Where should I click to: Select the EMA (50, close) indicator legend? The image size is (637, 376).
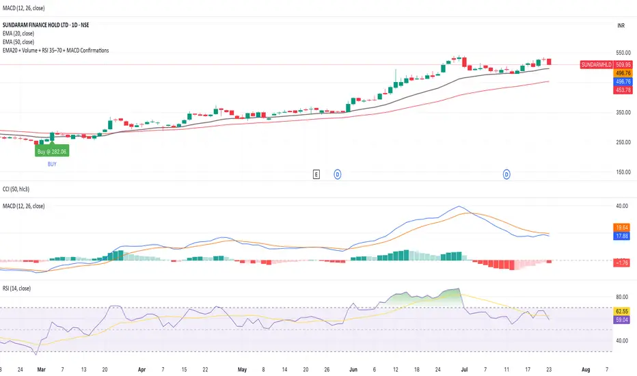pos(18,42)
